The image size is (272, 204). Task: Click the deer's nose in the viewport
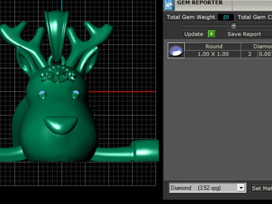pos(61,125)
